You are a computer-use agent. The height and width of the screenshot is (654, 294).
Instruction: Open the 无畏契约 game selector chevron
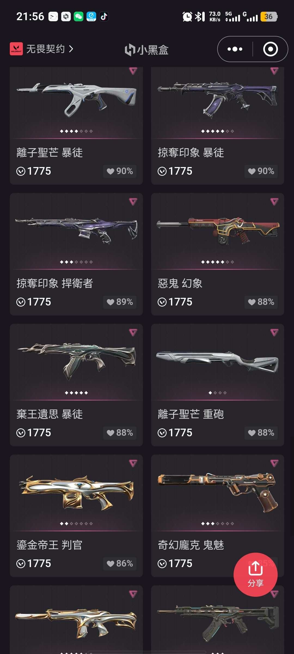pos(71,49)
